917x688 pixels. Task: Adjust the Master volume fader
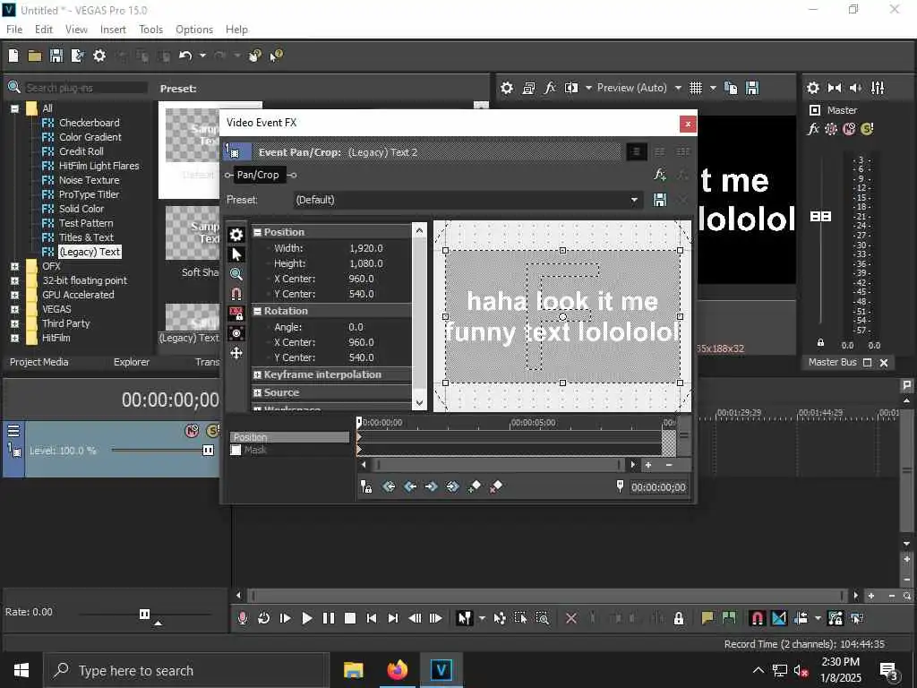click(x=820, y=217)
